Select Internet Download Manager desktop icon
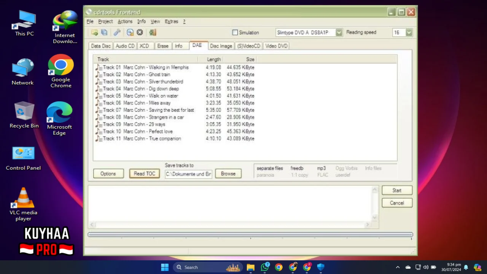 tap(65, 27)
